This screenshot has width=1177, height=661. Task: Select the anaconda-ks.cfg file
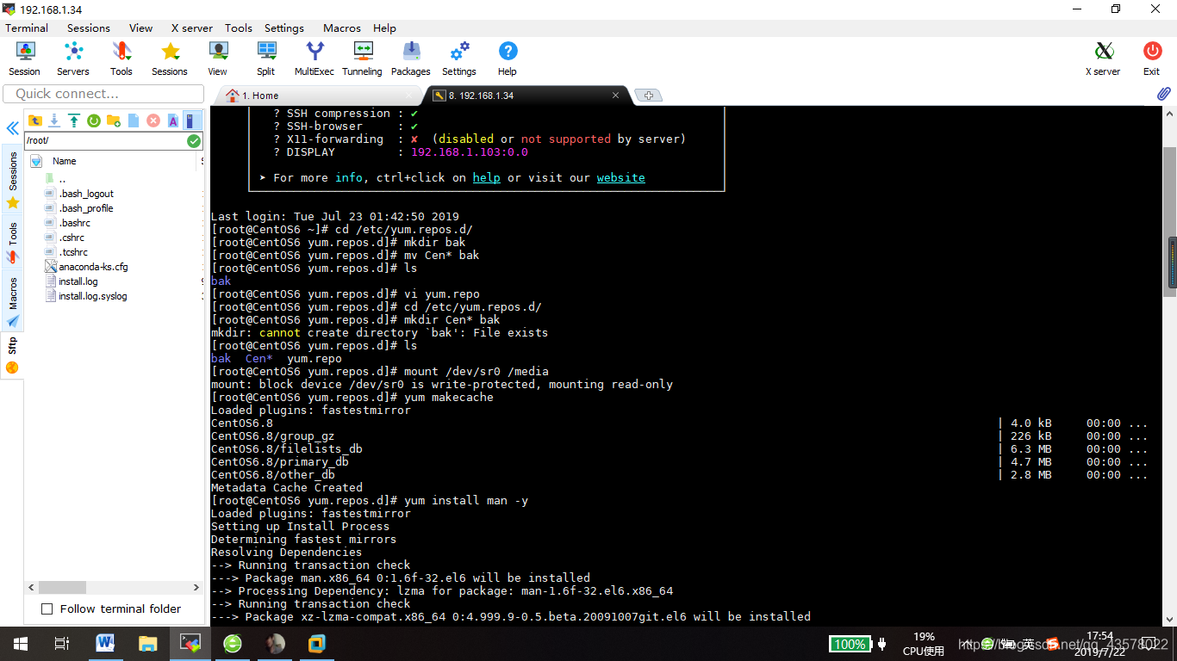pos(93,267)
